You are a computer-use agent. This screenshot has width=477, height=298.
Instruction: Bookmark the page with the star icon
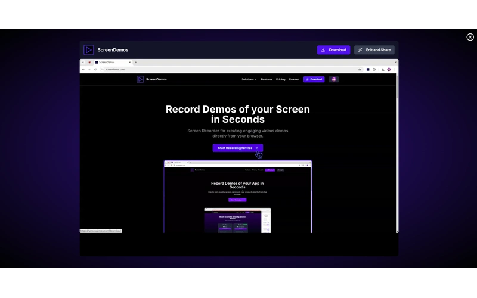360,69
